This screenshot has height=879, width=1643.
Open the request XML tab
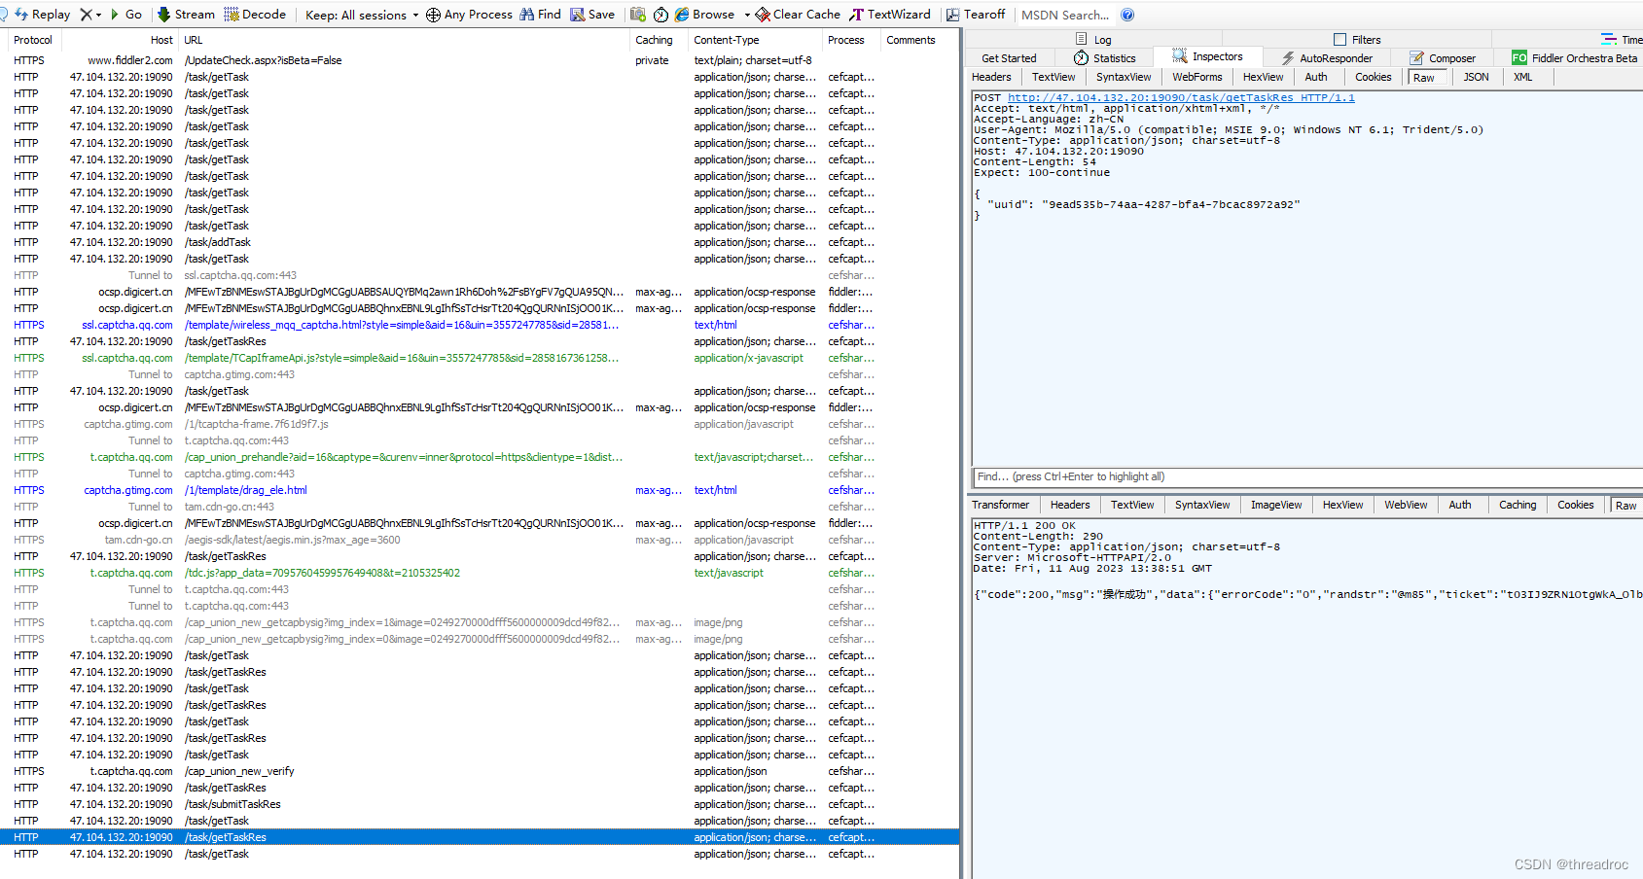(1523, 77)
